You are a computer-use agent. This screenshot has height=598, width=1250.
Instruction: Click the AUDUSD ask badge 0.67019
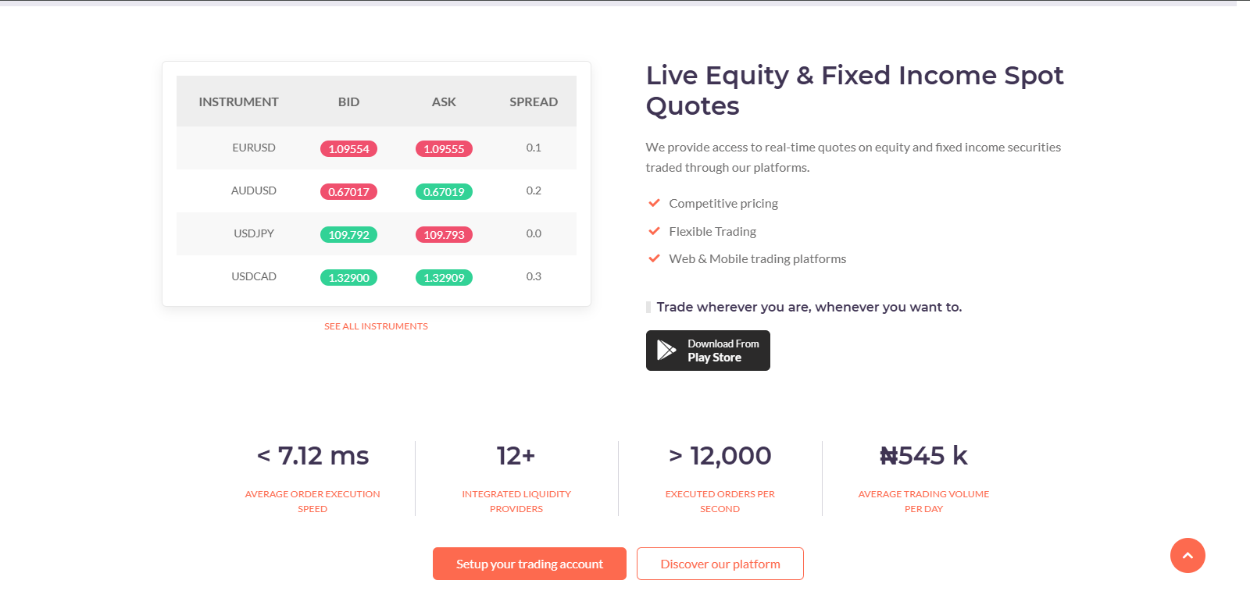coord(444,191)
